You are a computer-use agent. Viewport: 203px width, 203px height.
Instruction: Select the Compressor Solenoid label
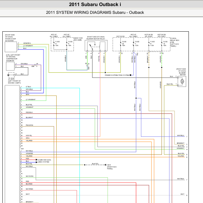pyautogui.click(x=13, y=58)
